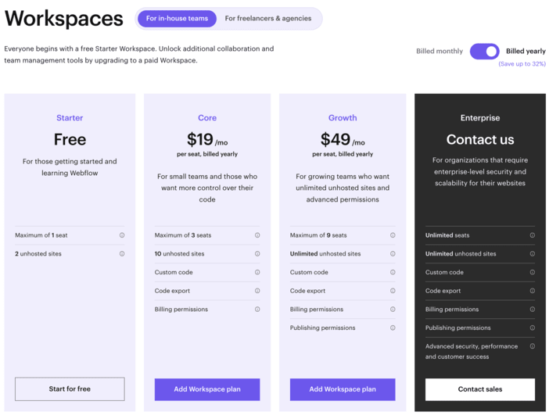Click Core plan 'Code export' feature text

coord(172,291)
